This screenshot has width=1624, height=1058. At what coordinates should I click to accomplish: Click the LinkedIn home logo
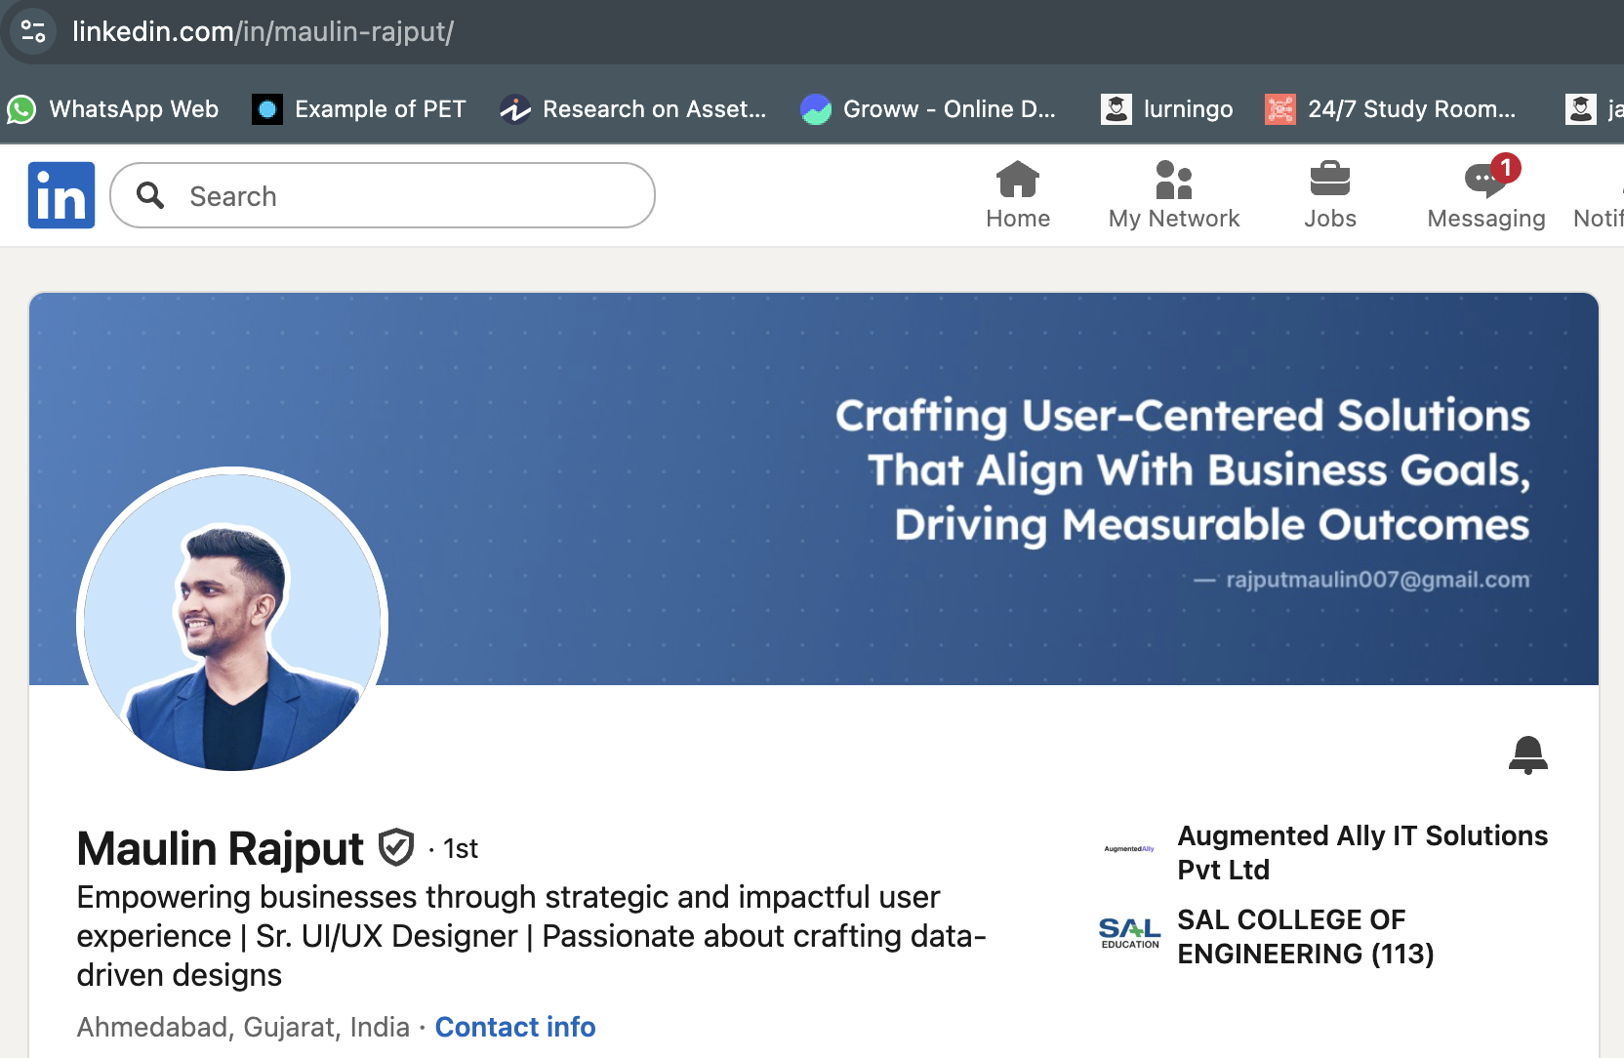(61, 195)
